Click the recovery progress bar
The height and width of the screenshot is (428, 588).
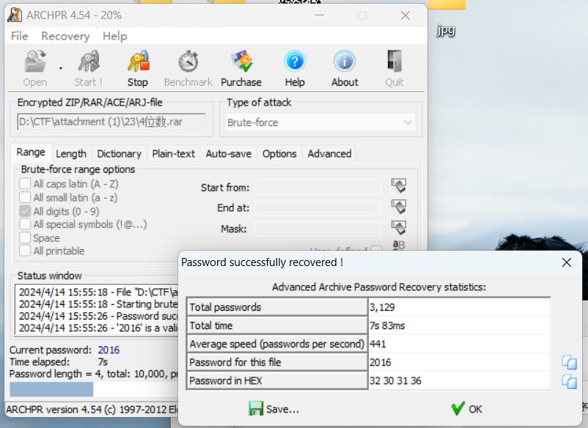click(94, 389)
